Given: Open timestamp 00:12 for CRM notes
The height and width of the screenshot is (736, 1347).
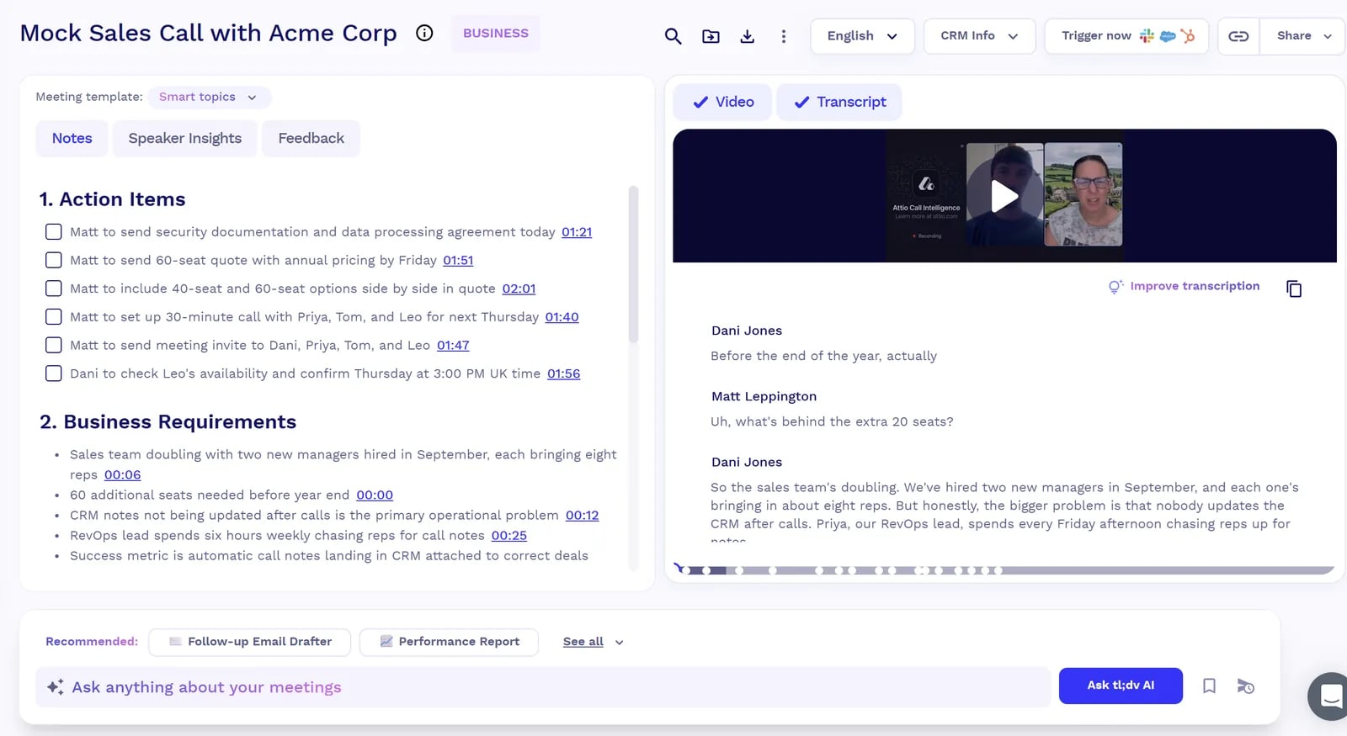Looking at the screenshot, I should (582, 516).
